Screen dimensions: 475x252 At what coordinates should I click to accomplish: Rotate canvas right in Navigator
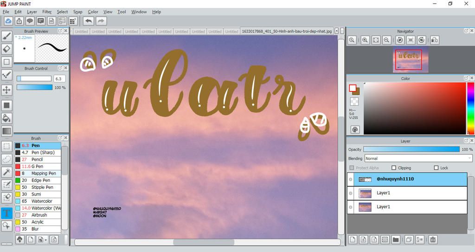[421, 40]
